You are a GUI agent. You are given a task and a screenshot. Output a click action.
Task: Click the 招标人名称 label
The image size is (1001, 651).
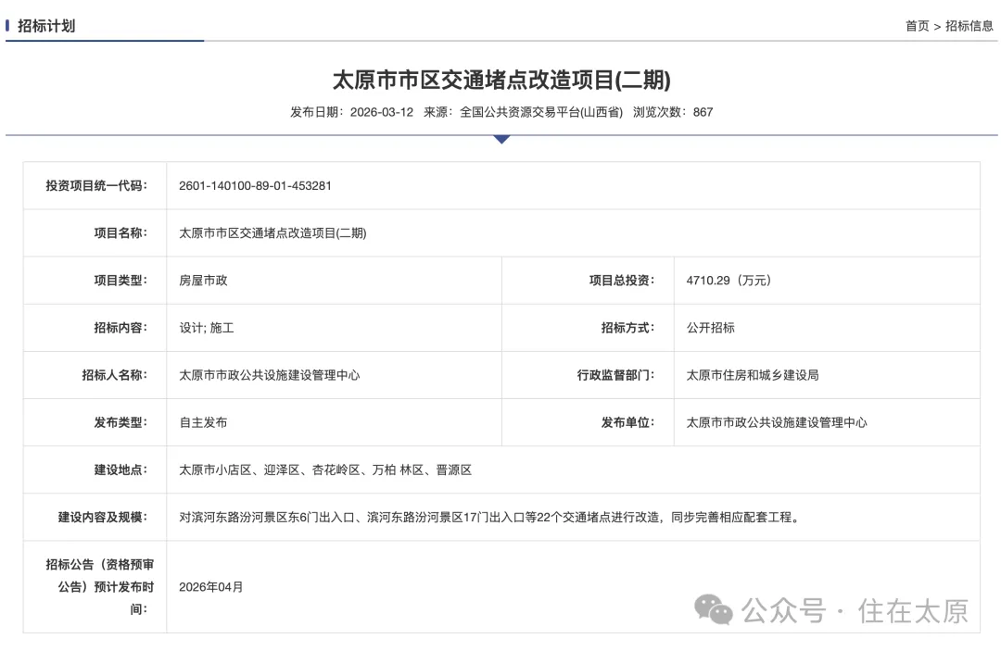pyautogui.click(x=114, y=375)
